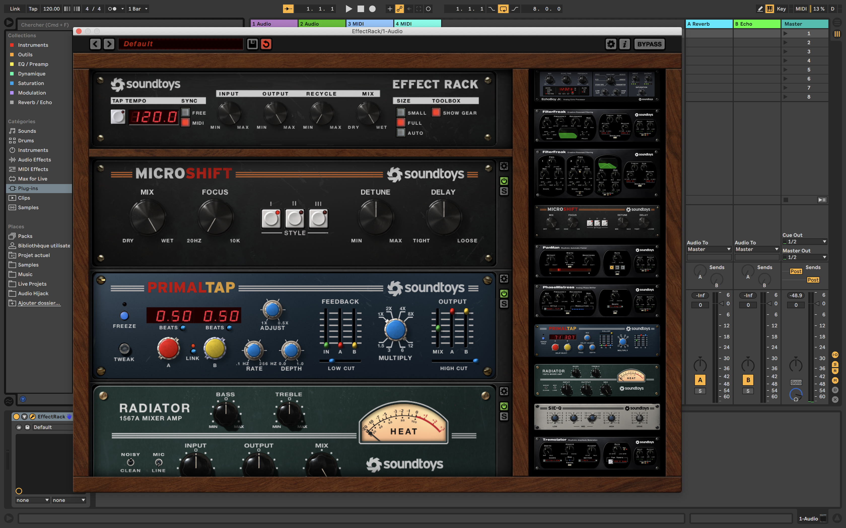Open the MicroShift module settings gear
The image size is (846, 528).
point(504,166)
